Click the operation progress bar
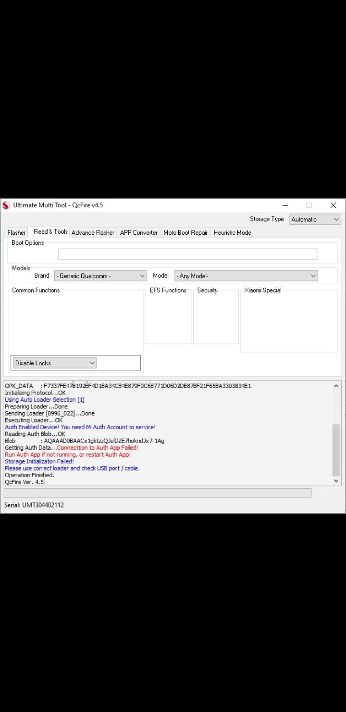This screenshot has width=346, height=712. point(158,493)
